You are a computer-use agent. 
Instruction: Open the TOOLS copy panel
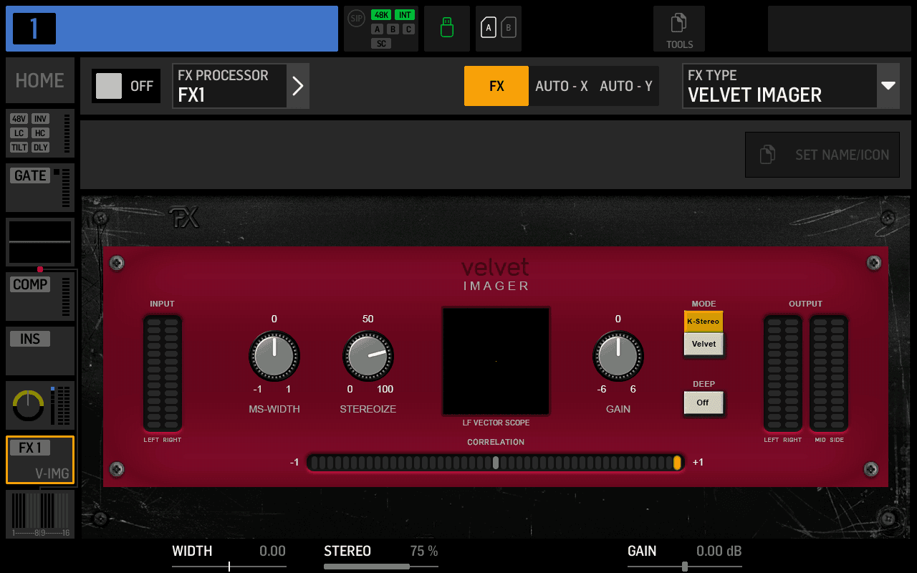[x=678, y=29]
